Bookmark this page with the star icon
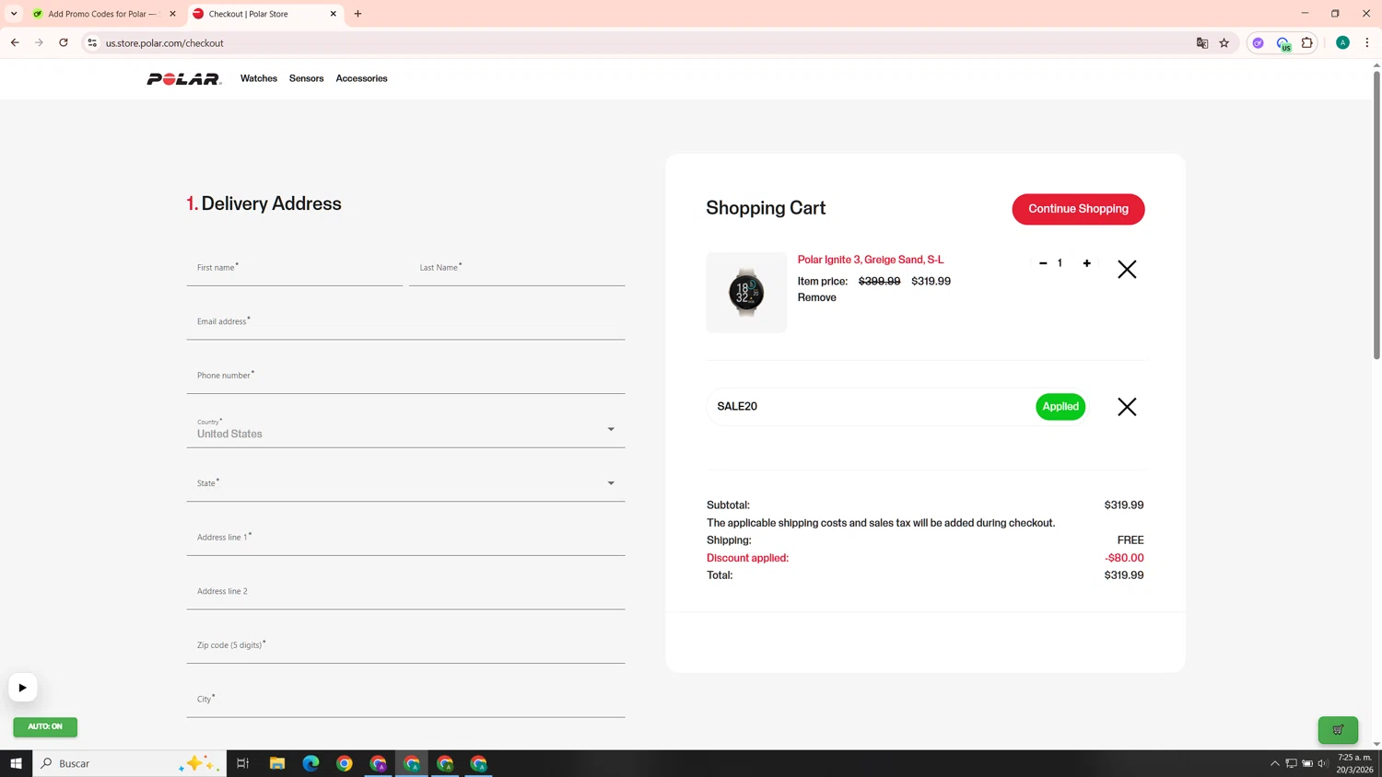 pos(1224,43)
